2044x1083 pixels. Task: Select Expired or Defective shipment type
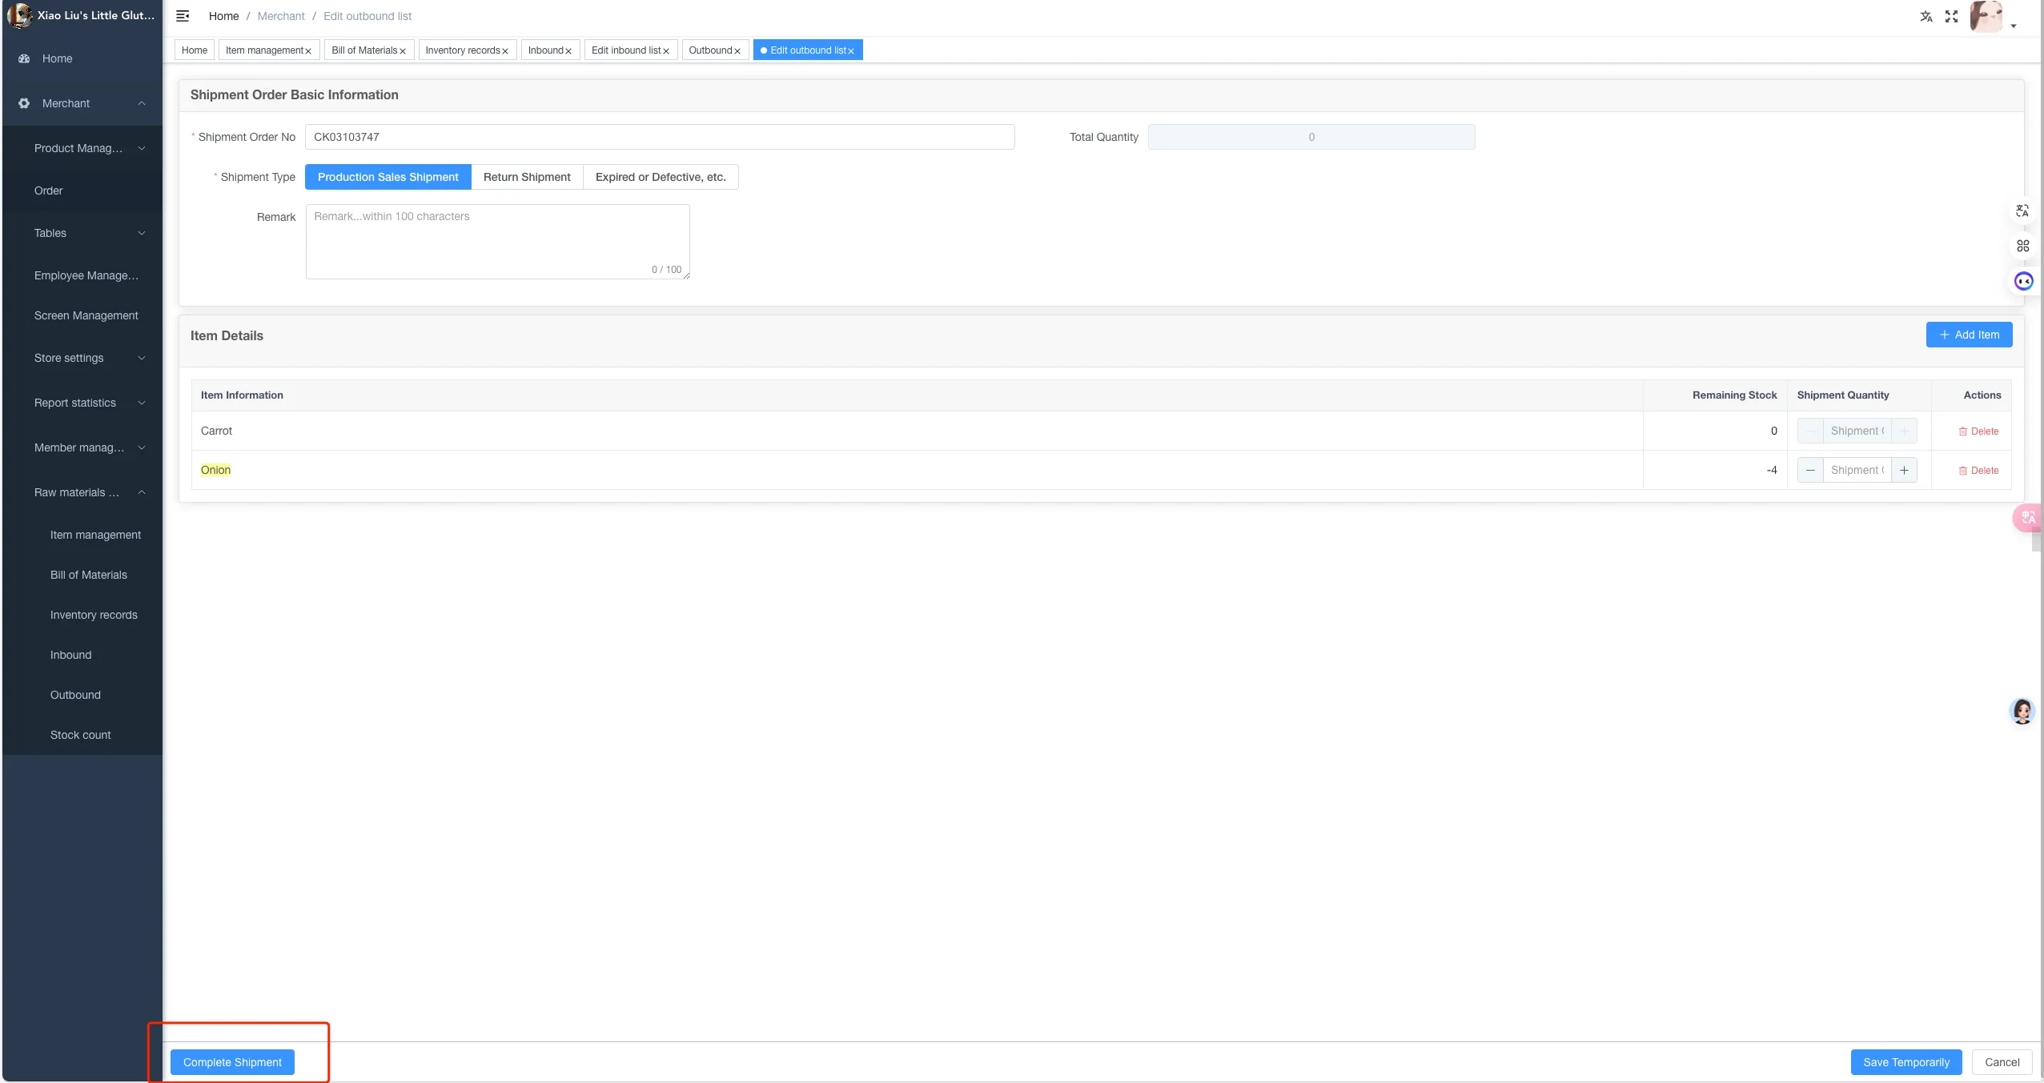[x=661, y=177]
